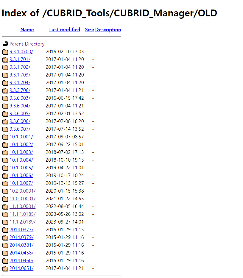
Task: Open the 9.3.1.704/ directory link
Action: pos(20,83)
